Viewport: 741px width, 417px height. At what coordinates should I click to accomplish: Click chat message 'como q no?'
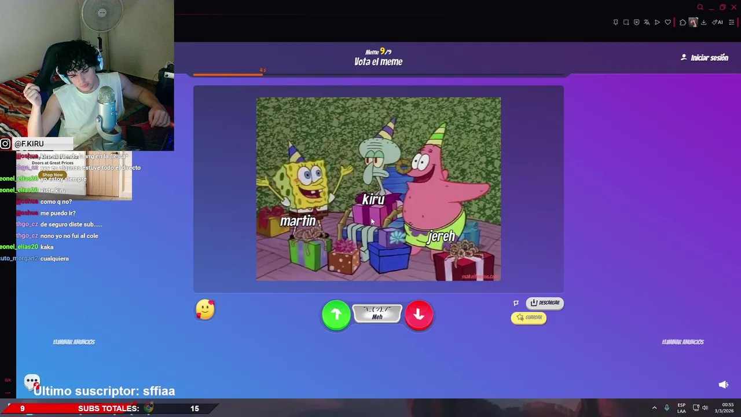coord(56,202)
